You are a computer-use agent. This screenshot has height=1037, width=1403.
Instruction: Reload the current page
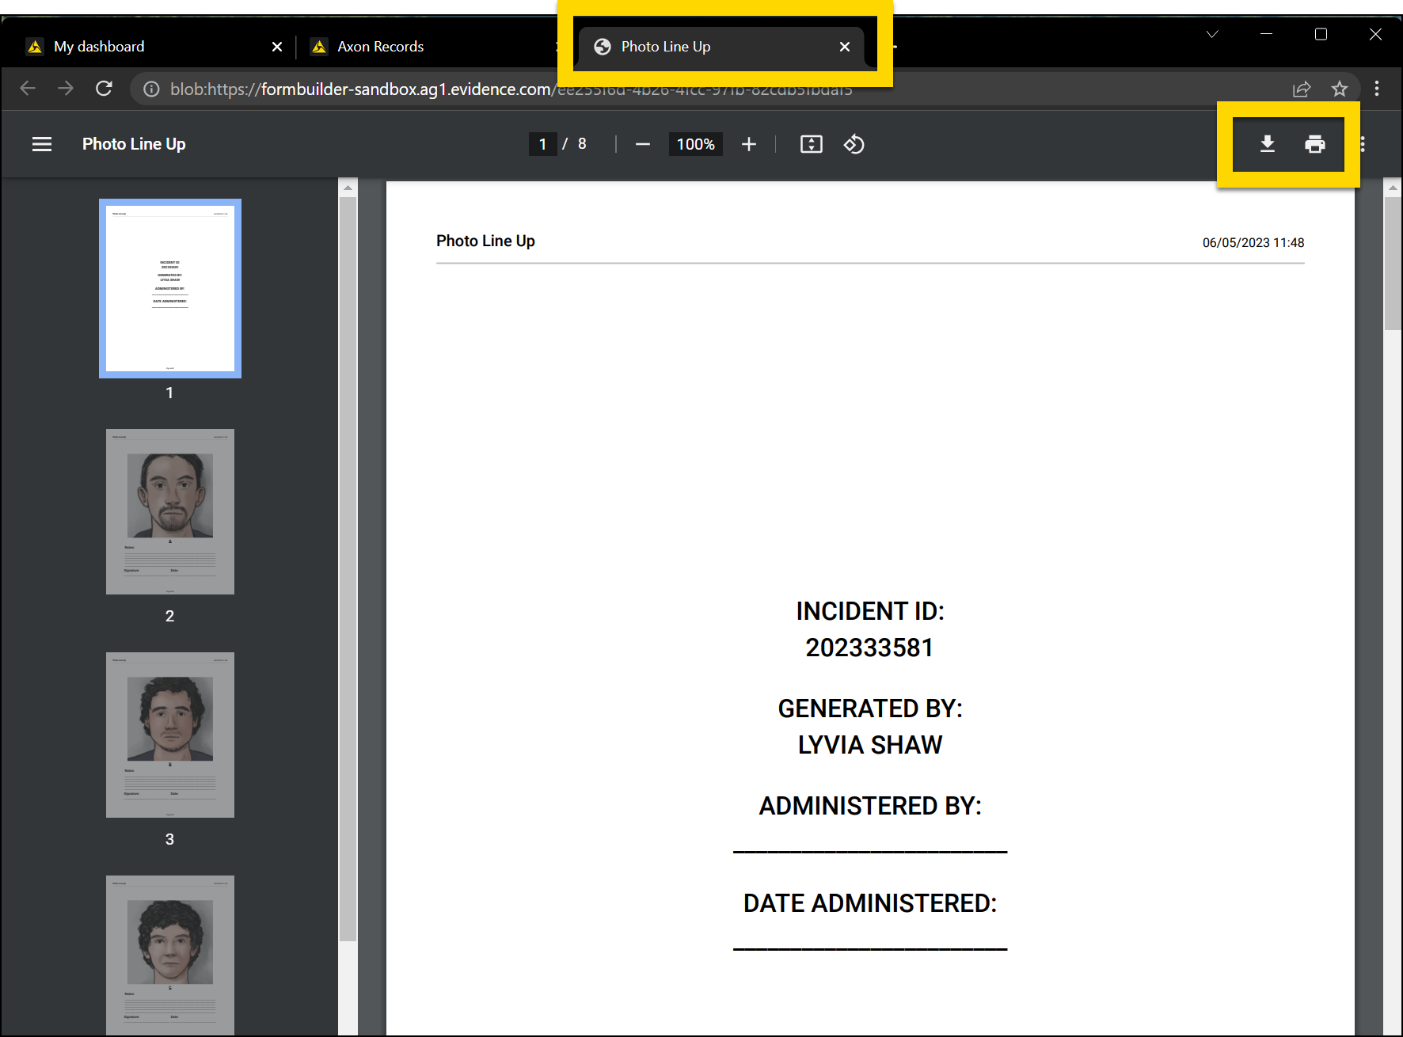point(104,89)
